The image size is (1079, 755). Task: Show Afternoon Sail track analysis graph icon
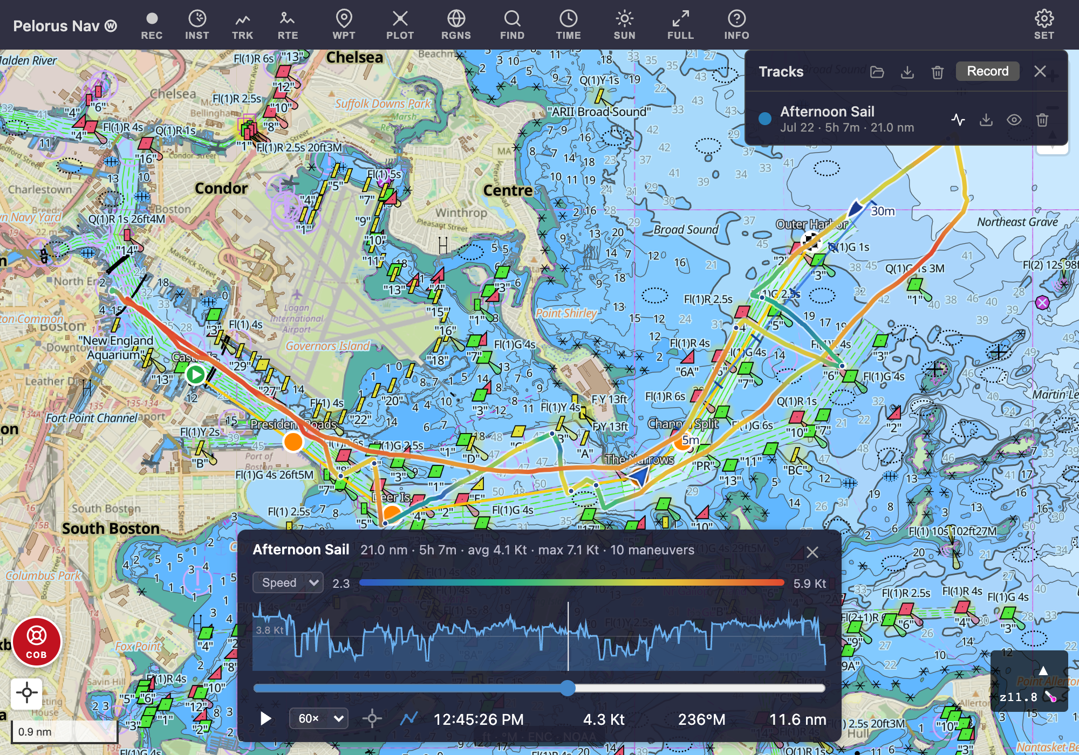click(958, 120)
